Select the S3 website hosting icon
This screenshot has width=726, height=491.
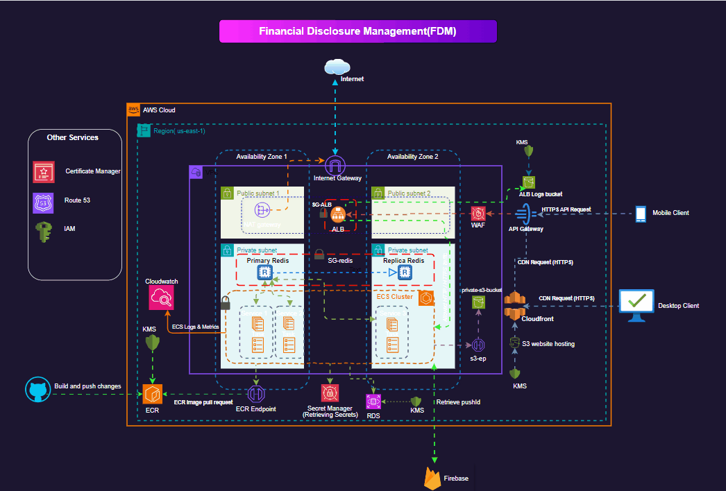[x=514, y=343]
